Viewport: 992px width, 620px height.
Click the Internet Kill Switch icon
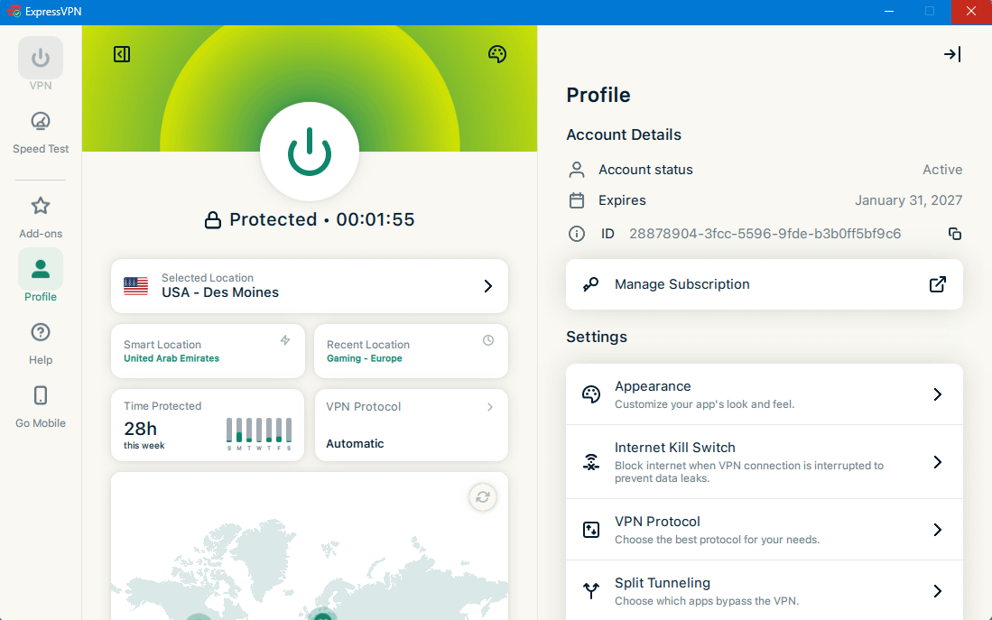pyautogui.click(x=591, y=462)
